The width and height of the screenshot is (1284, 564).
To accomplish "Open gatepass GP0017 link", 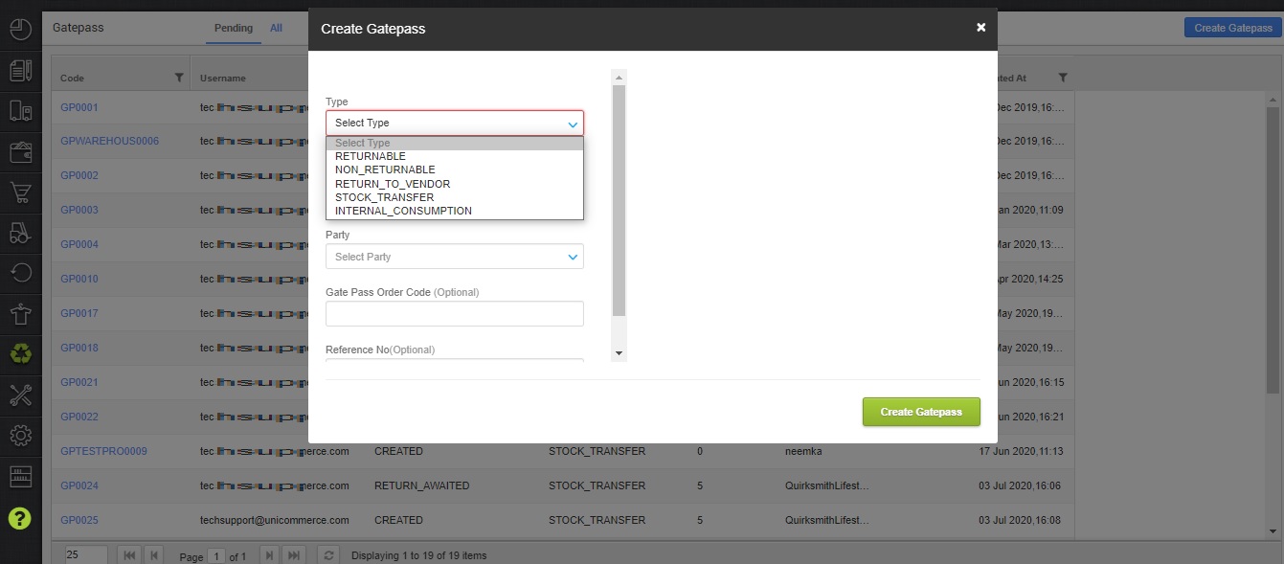I will (x=79, y=314).
